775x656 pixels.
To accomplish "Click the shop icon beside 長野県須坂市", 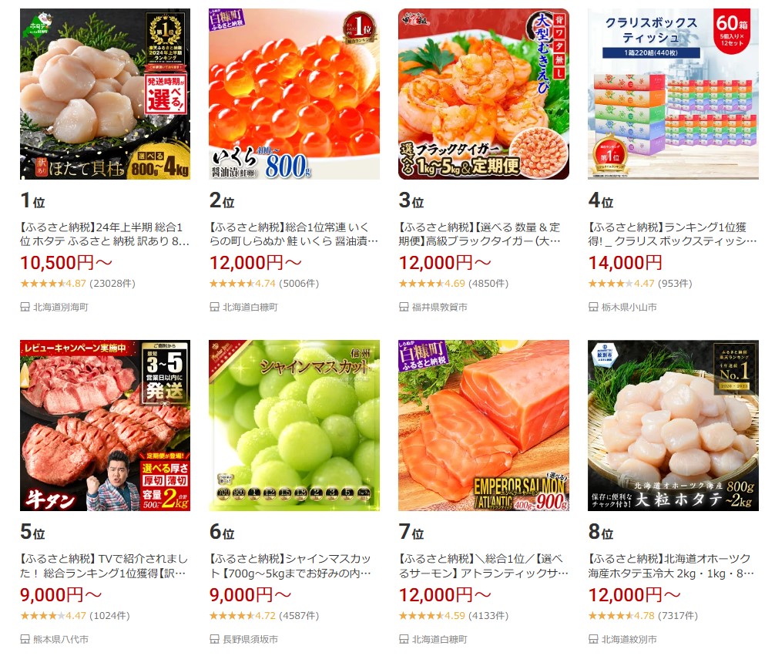I will click(214, 639).
